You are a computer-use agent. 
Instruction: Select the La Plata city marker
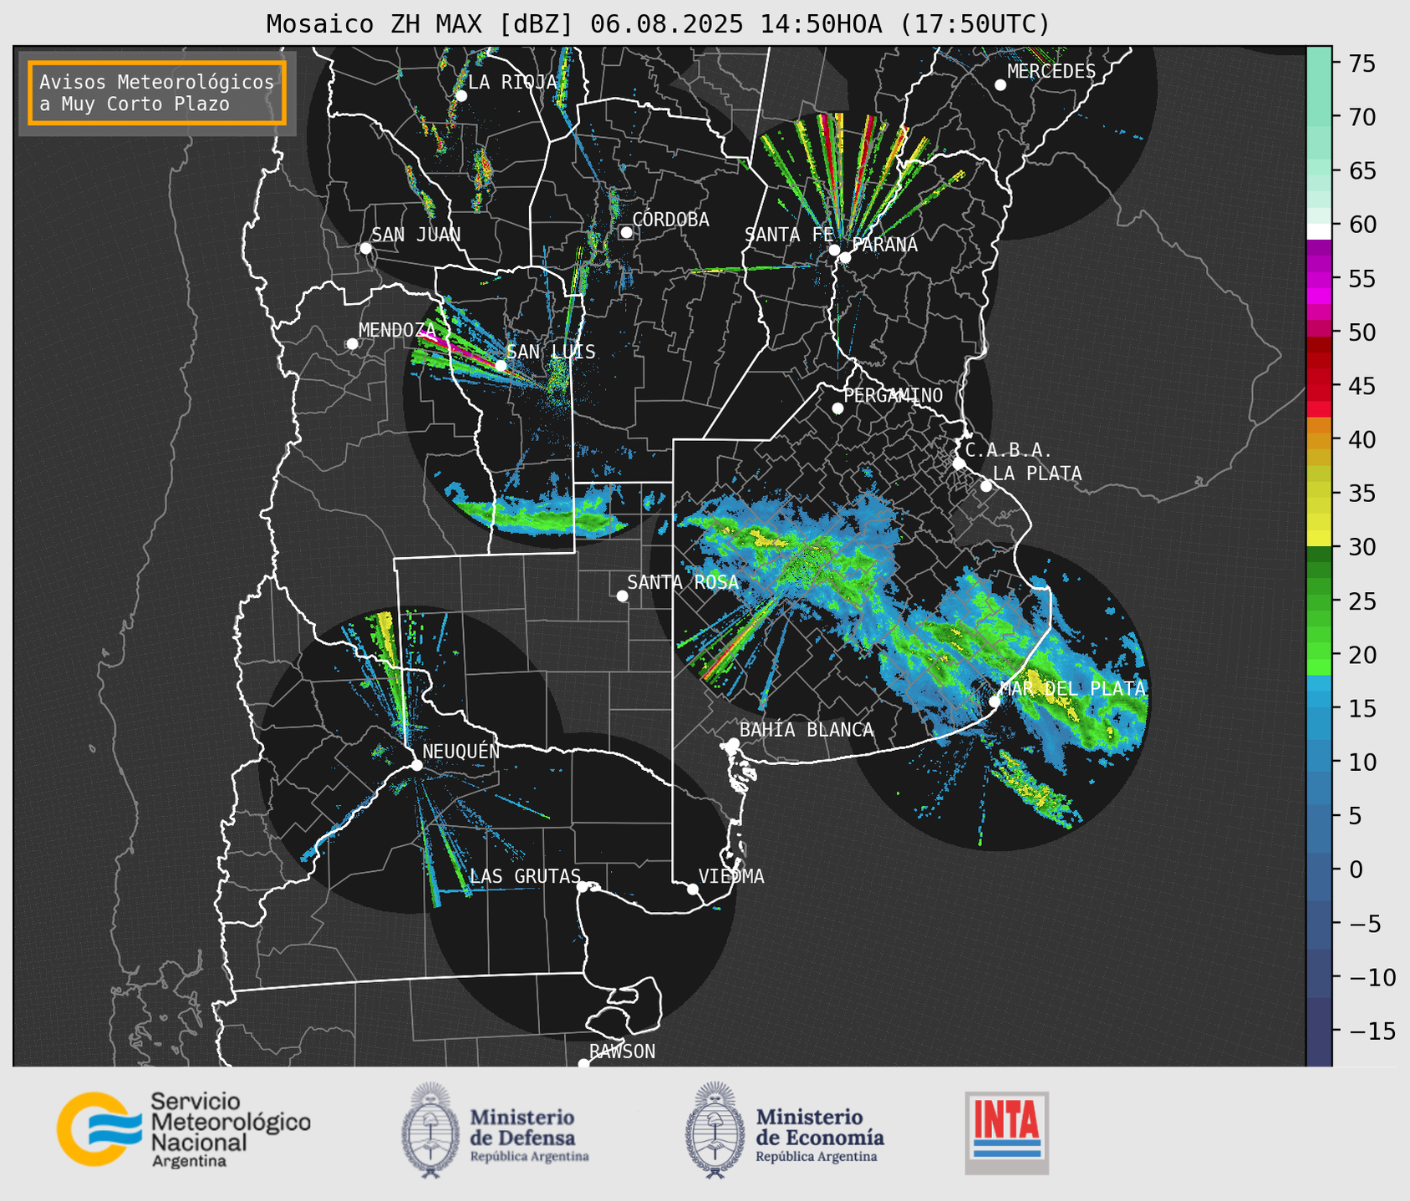(x=986, y=486)
